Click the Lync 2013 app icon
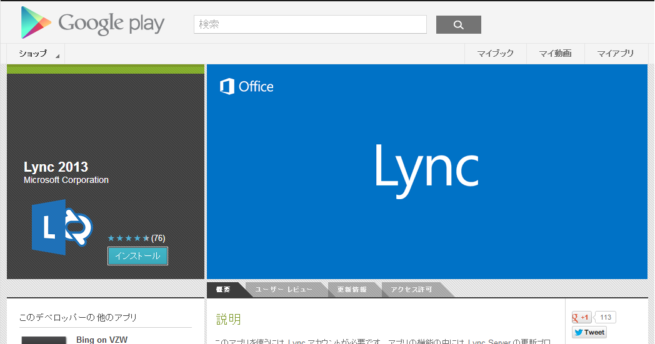Image resolution: width=655 pixels, height=344 pixels. [62, 227]
